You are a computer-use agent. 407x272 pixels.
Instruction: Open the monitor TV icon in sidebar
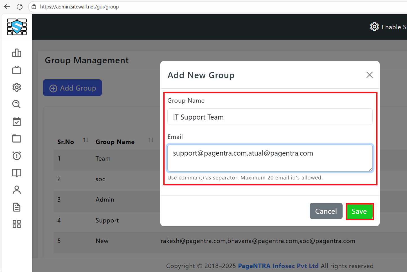(x=17, y=70)
